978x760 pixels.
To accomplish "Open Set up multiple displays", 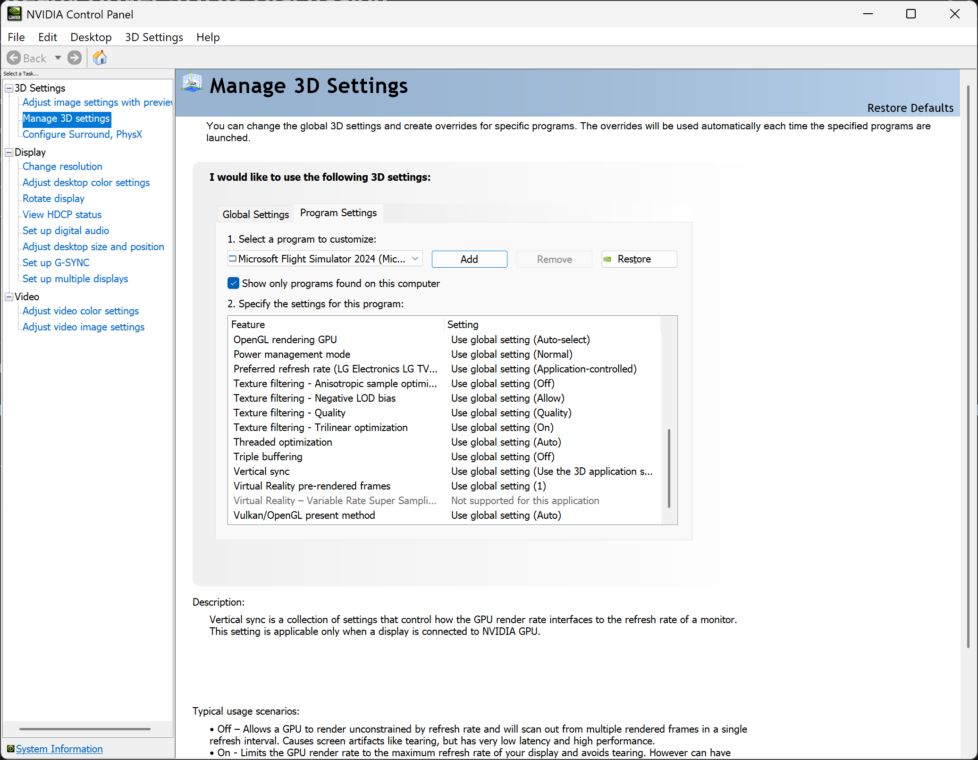I will pos(76,279).
